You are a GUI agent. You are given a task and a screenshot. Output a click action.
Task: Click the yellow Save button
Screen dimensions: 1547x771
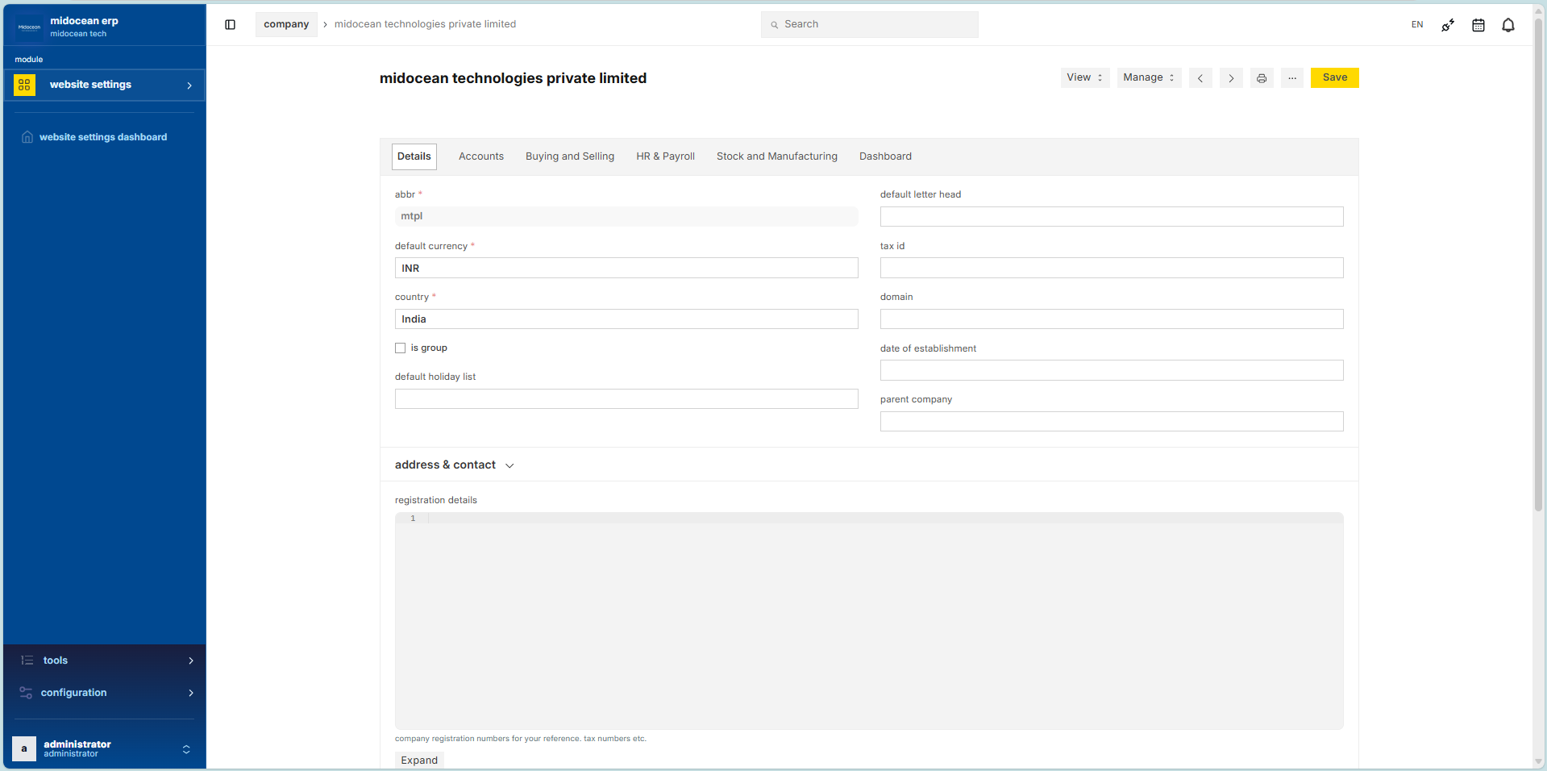click(1334, 77)
